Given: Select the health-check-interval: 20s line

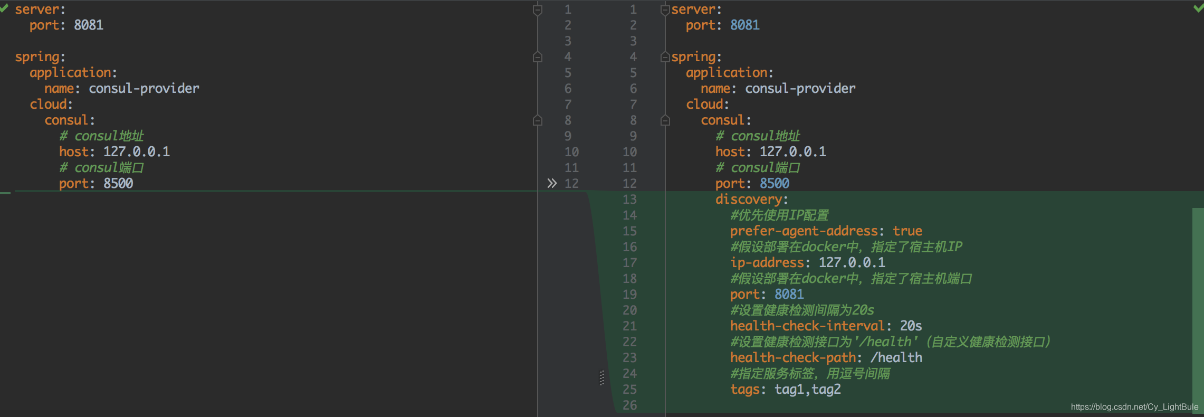Looking at the screenshot, I should click(x=826, y=326).
